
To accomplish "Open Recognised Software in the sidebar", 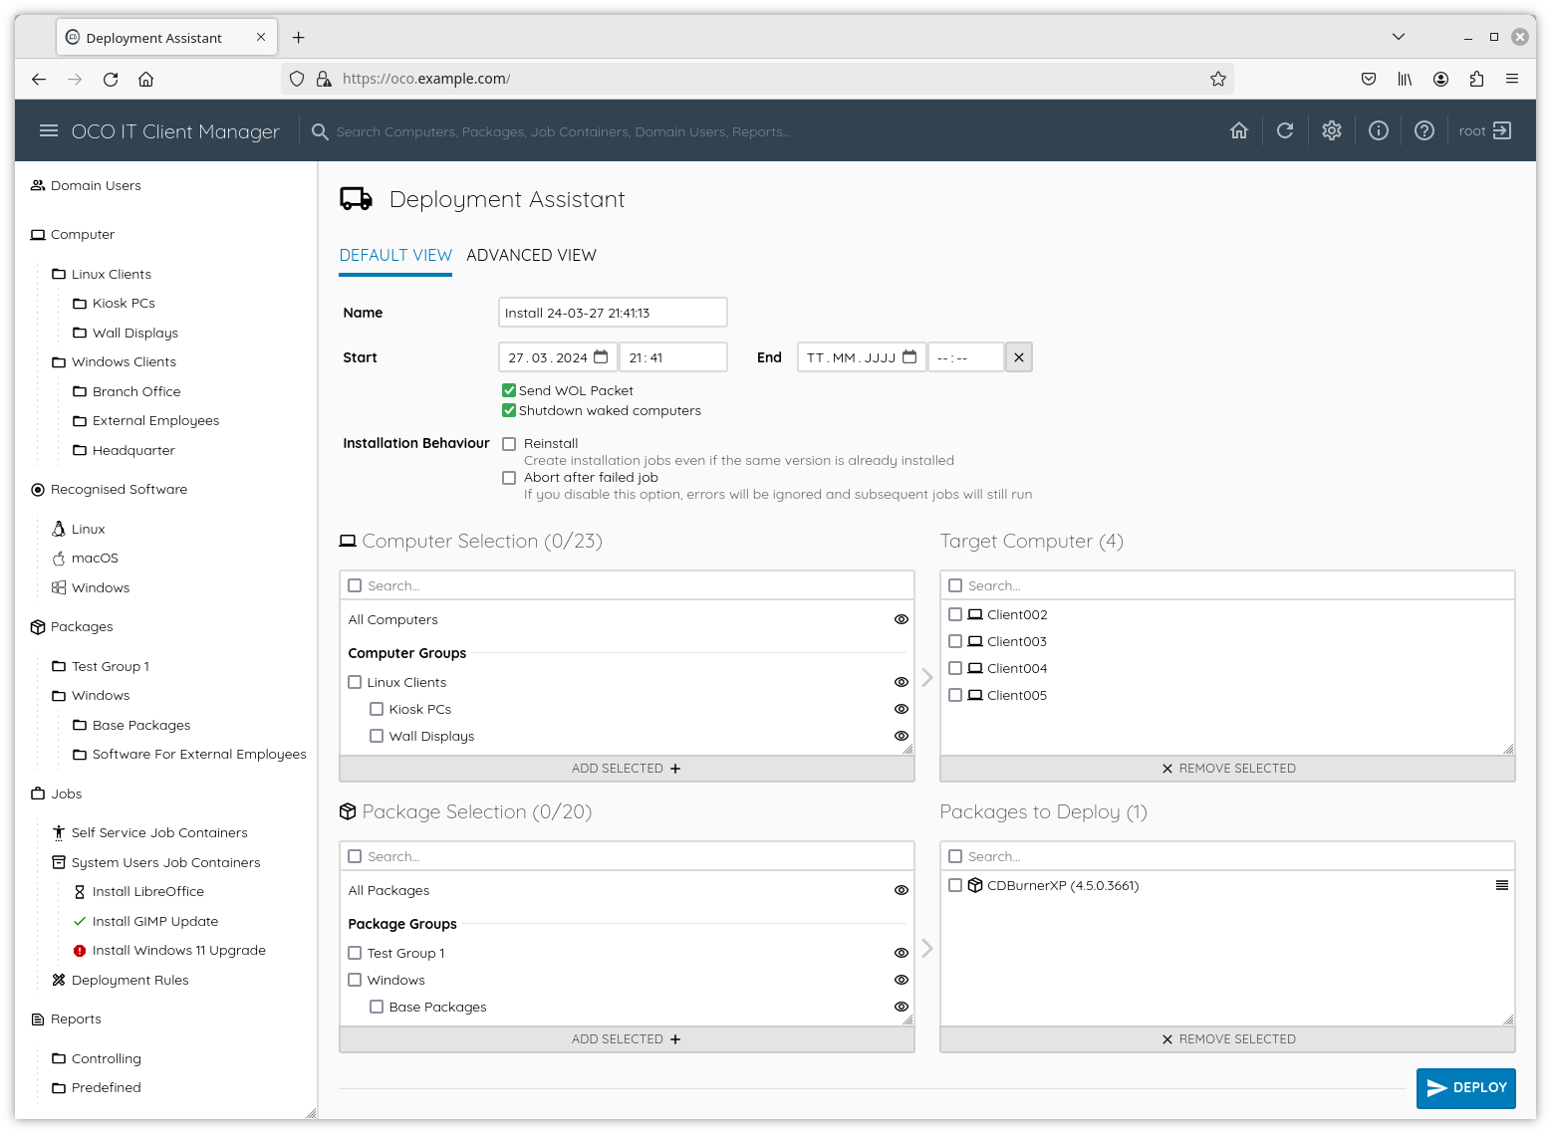I will pos(109,490).
